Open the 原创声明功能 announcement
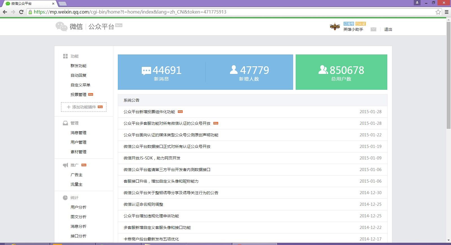The height and width of the screenshot is (245, 451). 171,135
